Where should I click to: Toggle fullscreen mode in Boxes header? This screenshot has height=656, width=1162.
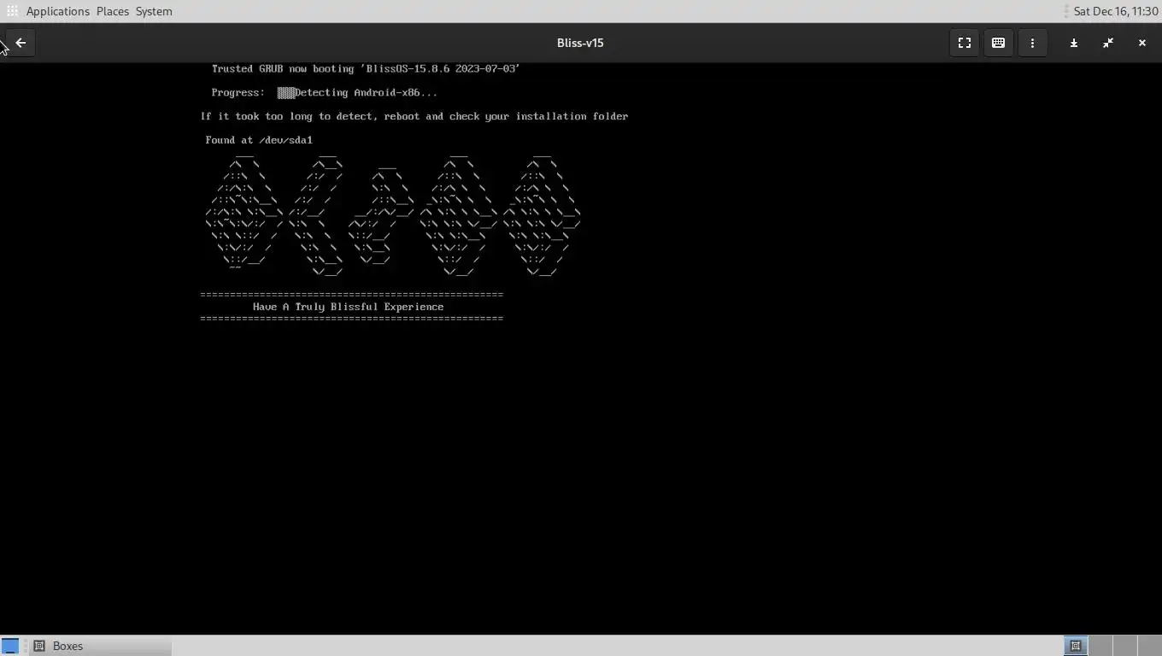click(x=965, y=43)
